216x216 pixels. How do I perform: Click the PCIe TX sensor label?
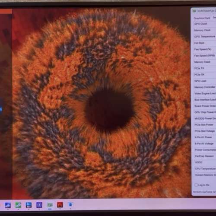click(199, 68)
